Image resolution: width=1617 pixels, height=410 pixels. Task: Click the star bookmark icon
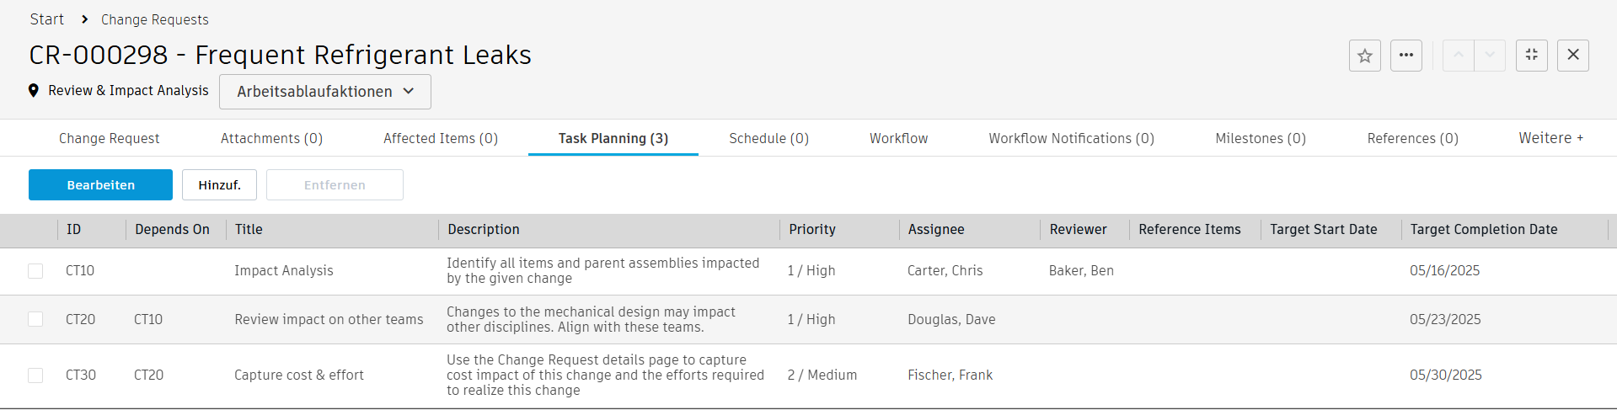tap(1364, 56)
